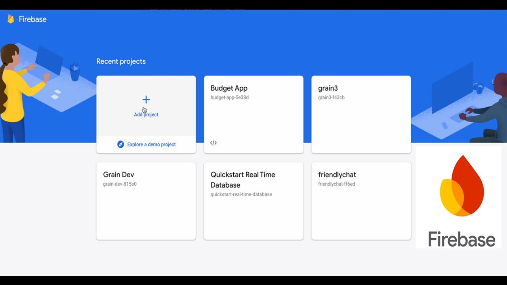Open the friendlychat project card
507x285 pixels.
[361, 201]
